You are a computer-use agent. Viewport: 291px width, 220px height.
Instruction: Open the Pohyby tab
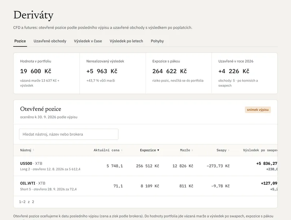click(x=157, y=41)
